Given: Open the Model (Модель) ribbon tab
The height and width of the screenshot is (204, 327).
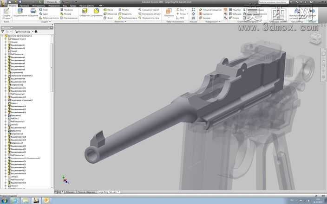Looking at the screenshot, I should (x=13, y=6).
